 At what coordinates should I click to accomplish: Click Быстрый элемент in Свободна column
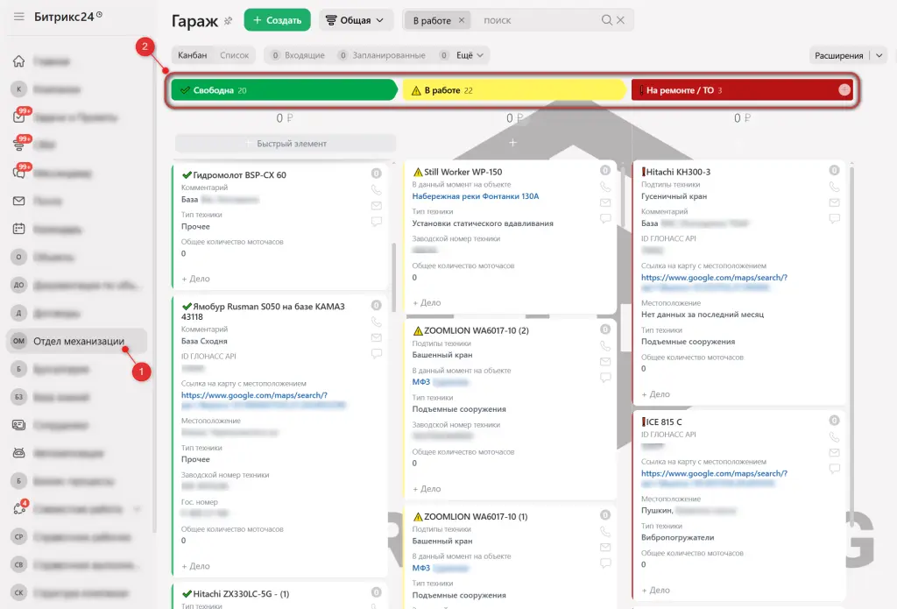(x=286, y=144)
